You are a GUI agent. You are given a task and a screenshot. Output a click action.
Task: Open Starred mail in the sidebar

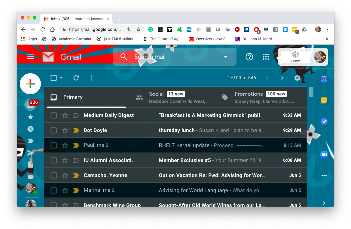(30, 117)
